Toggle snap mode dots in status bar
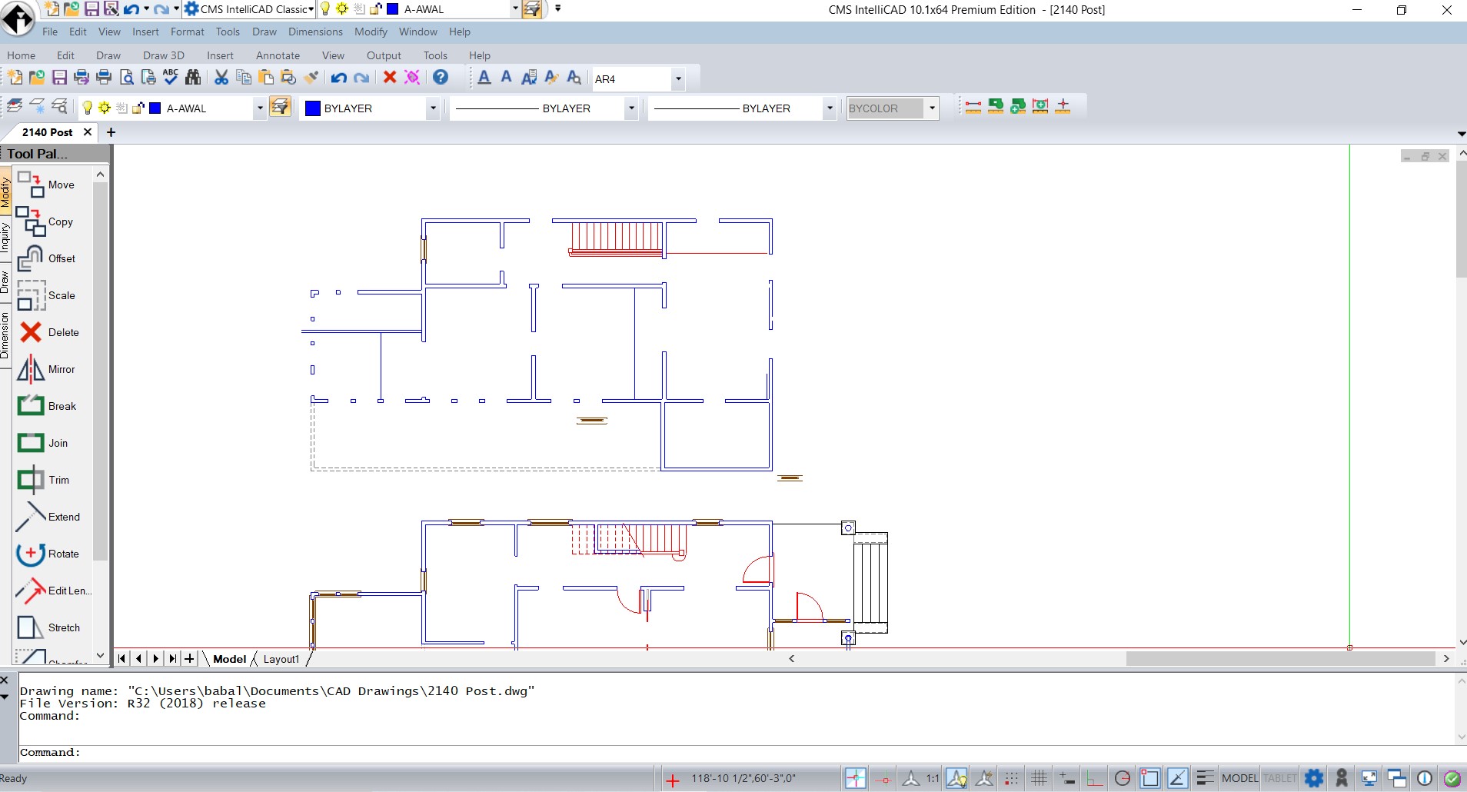The height and width of the screenshot is (792, 1467). coord(1012,778)
